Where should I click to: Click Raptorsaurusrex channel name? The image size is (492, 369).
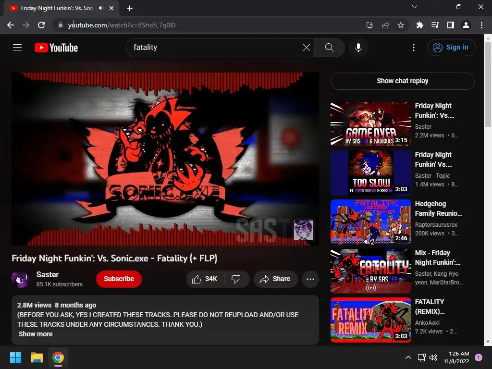pos(436,225)
